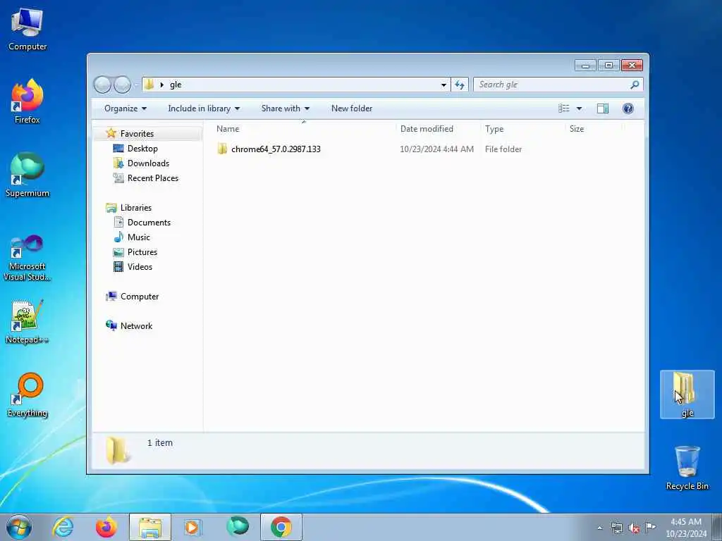
Task: Launch Internet Explorer from the taskbar
Action: point(63,527)
